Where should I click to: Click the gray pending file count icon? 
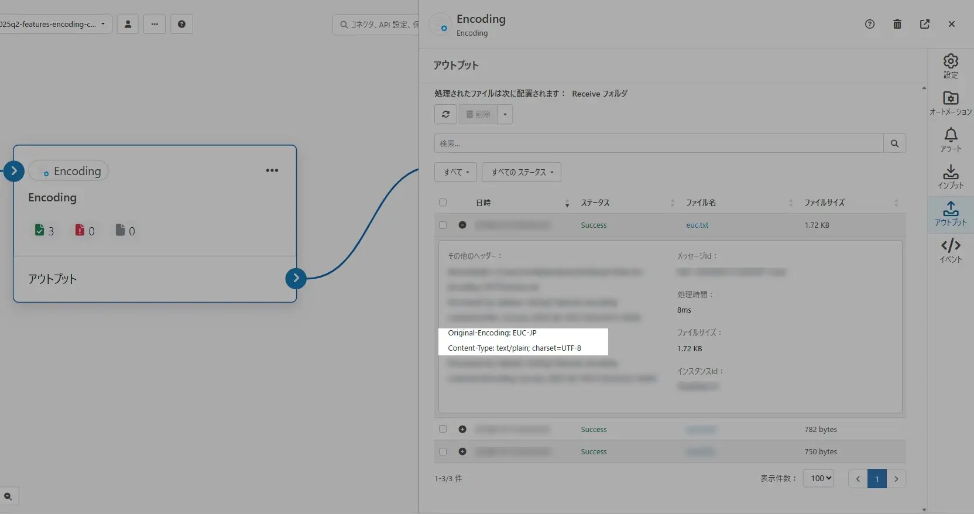(120, 230)
